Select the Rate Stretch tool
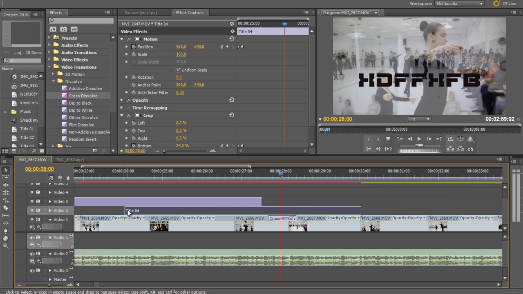The width and height of the screenshot is (523, 294). (x=6, y=200)
